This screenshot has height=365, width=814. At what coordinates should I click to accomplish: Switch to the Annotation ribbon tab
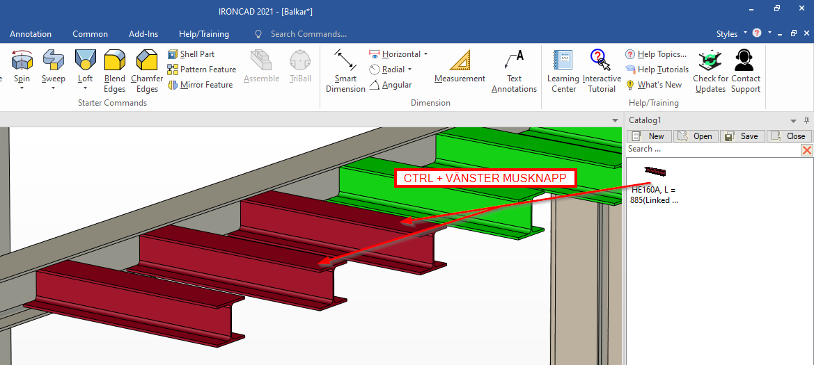[31, 34]
